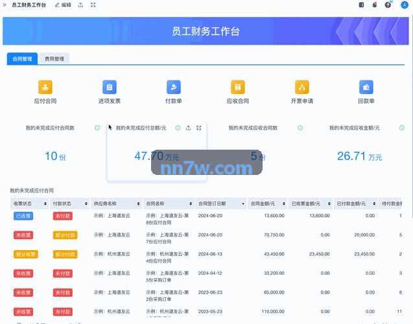Sort by 合同签订日期 column
The height and width of the screenshot is (324, 413).
tap(243, 203)
